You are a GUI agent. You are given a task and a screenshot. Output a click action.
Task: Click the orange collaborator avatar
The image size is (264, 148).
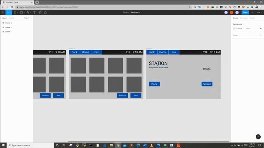231,12
